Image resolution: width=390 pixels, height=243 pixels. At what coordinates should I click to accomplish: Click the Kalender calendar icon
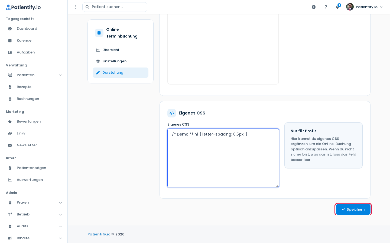[x=10, y=40]
